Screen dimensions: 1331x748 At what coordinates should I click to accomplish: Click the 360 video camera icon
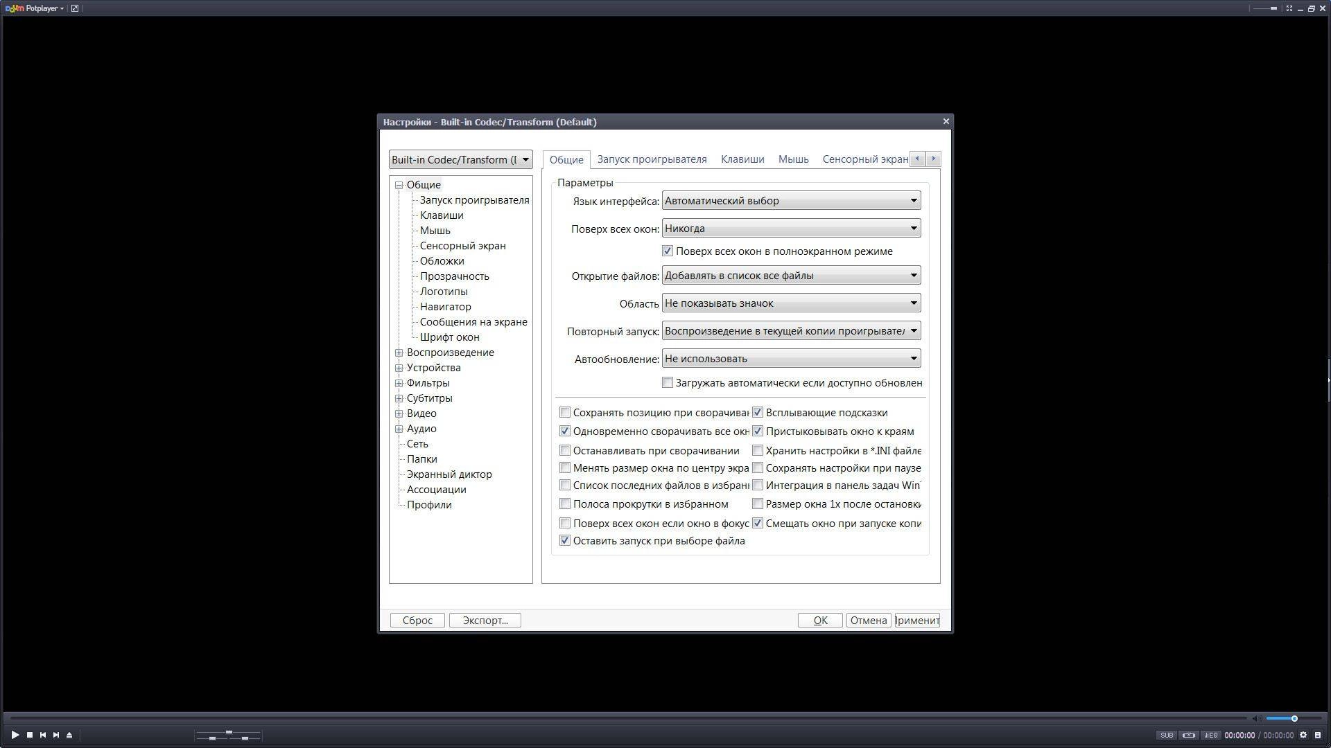(x=1189, y=736)
